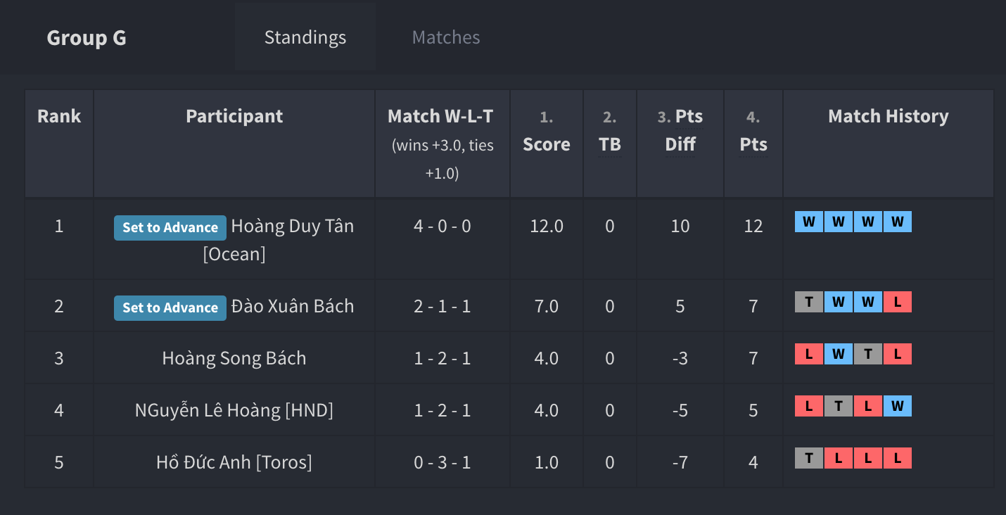Click the Score column header

tap(547, 130)
